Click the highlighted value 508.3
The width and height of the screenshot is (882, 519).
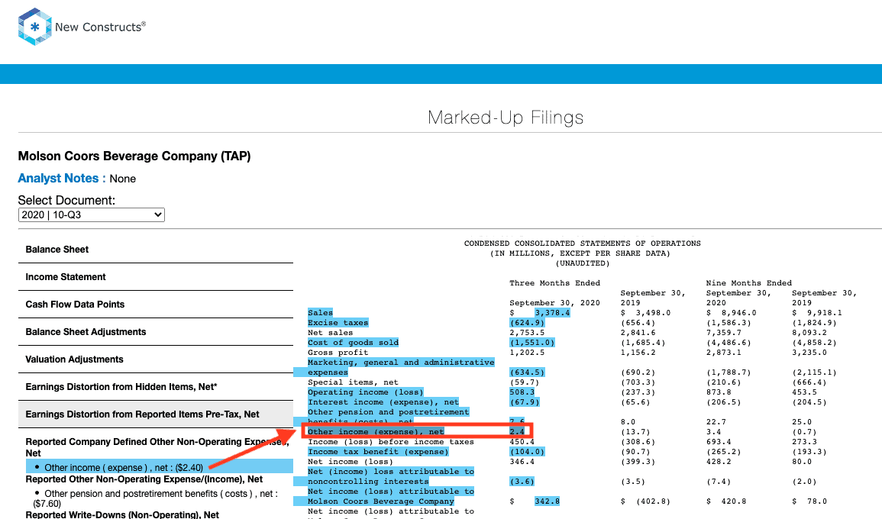[x=522, y=392]
